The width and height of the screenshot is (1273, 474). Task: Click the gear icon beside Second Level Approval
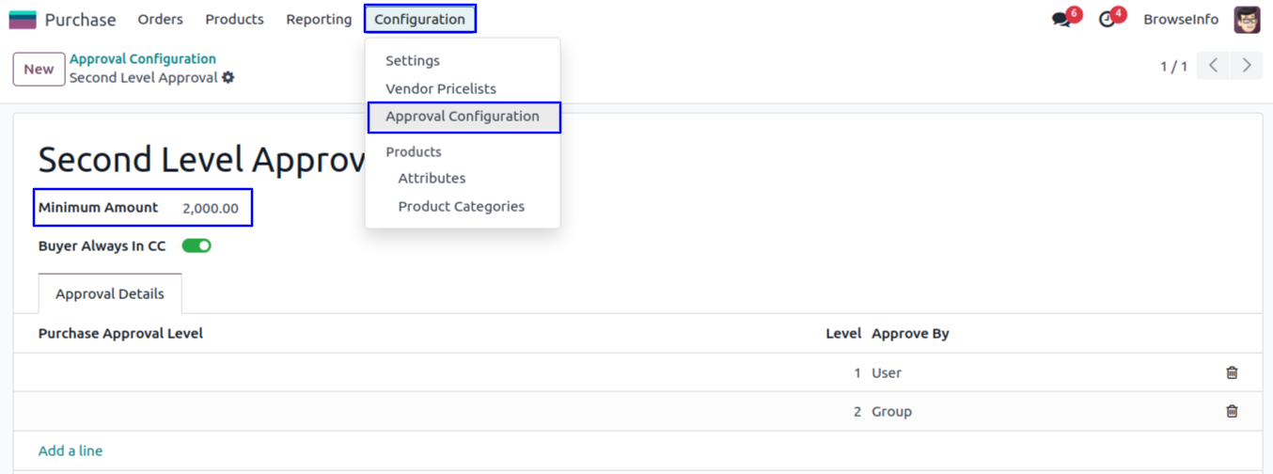point(228,78)
